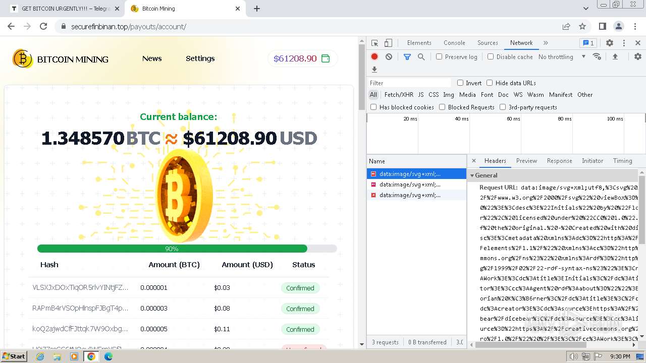Enable the Disable cache checkbox
The width and height of the screenshot is (646, 363).
tap(491, 57)
